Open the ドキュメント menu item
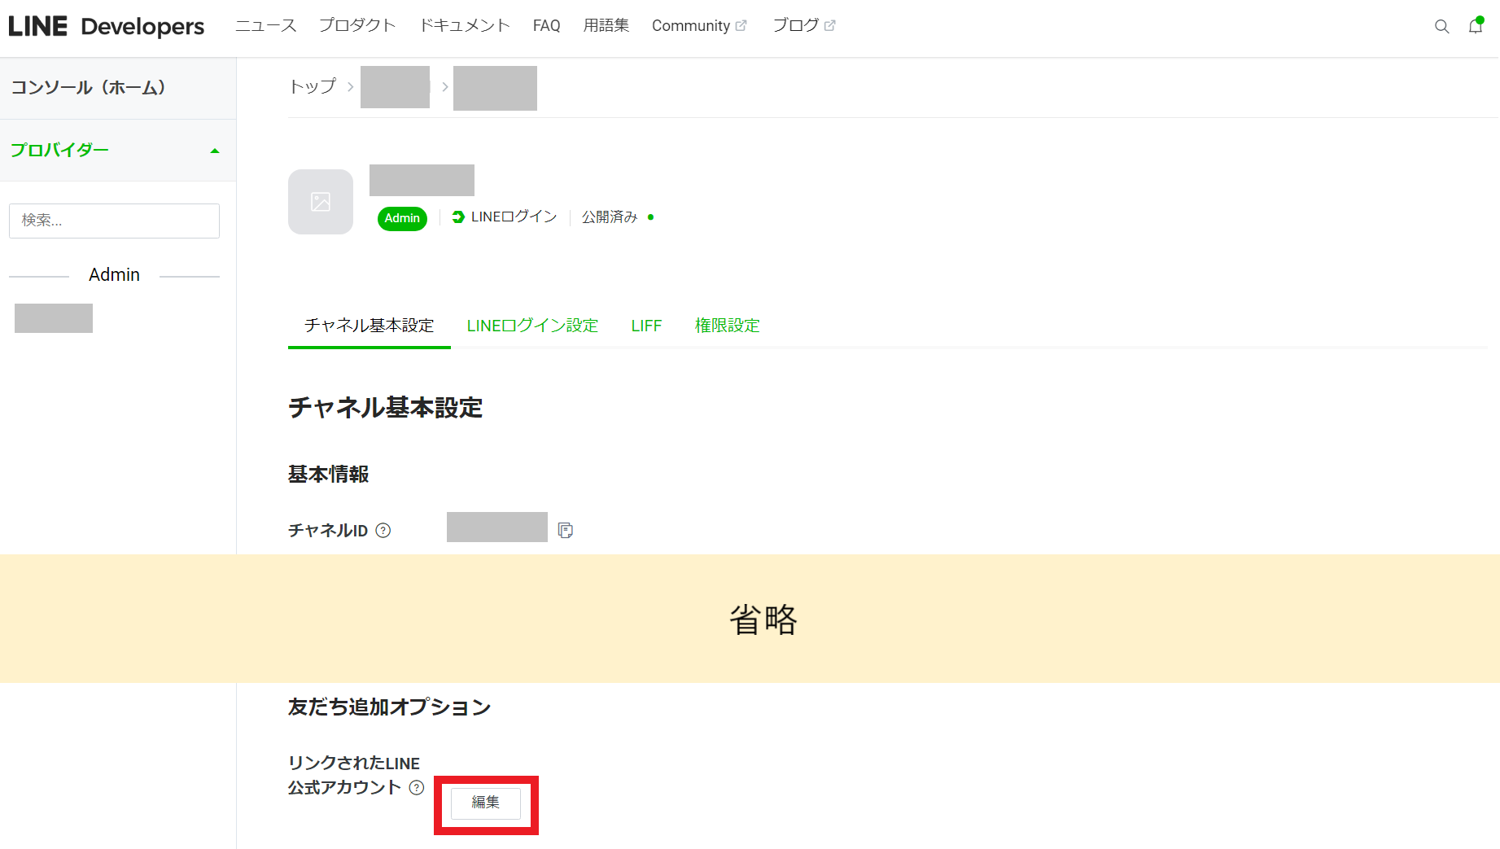The height and width of the screenshot is (849, 1500). point(465,26)
